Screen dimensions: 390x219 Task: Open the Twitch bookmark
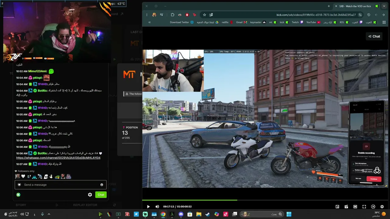click(x=297, y=22)
